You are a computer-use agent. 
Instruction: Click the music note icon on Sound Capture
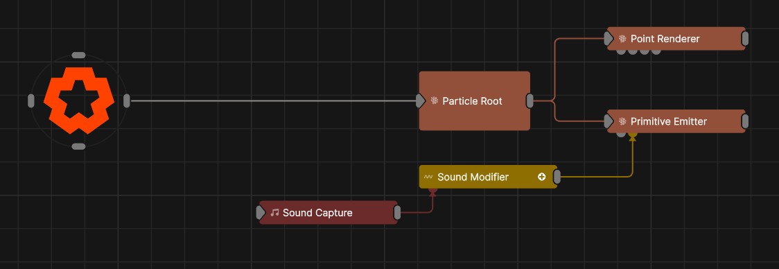[x=274, y=213]
